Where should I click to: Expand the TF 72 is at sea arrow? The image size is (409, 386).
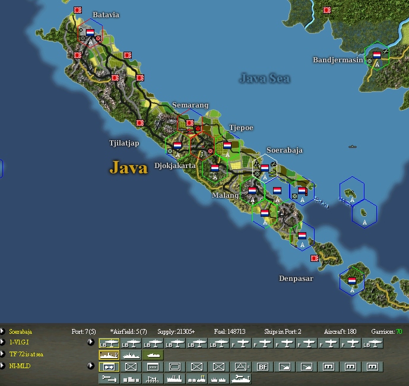[x=2, y=354]
